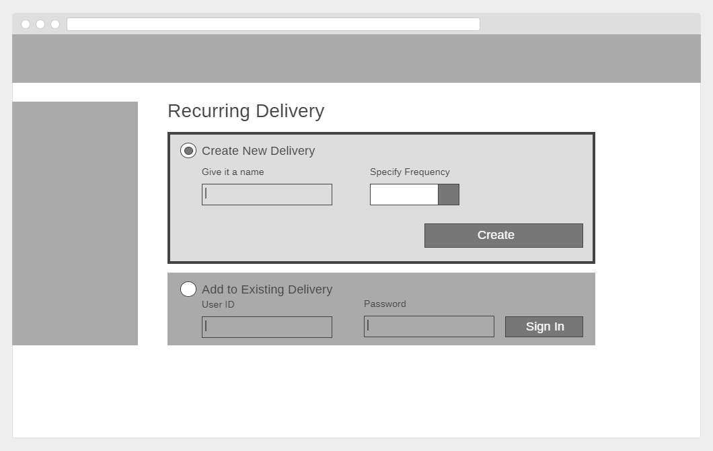The image size is (713, 451).
Task: Click the third browser window circle button
Action: [x=55, y=24]
